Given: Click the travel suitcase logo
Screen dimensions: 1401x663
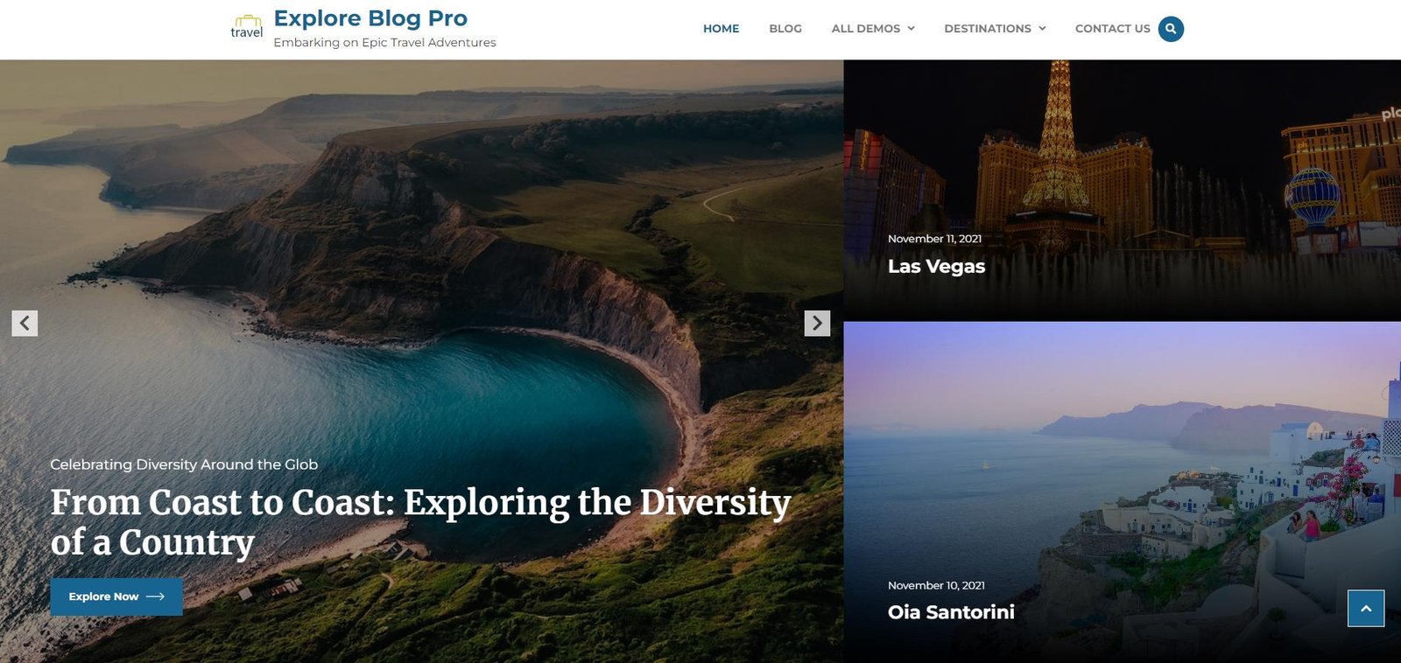Looking at the screenshot, I should [x=247, y=27].
